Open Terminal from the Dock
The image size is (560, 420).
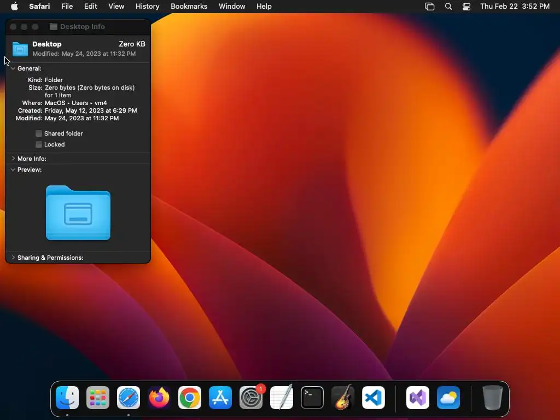(x=312, y=398)
